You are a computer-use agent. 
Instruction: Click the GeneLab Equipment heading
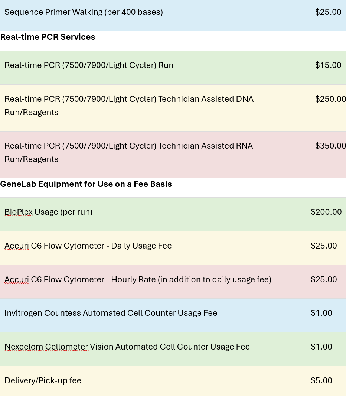point(86,184)
